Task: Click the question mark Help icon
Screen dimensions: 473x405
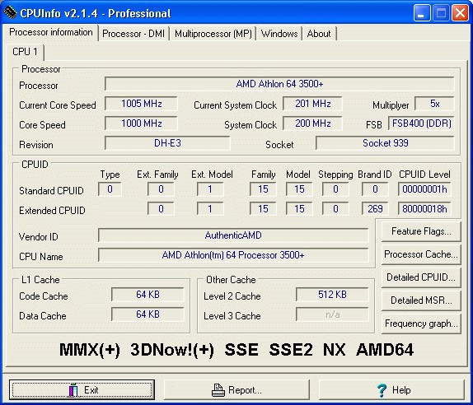Action: (382, 390)
